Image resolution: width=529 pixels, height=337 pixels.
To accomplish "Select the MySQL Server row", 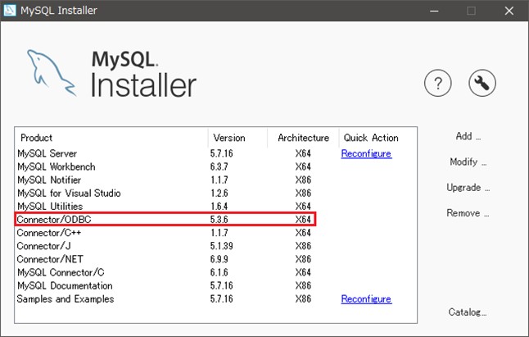I will coord(215,153).
